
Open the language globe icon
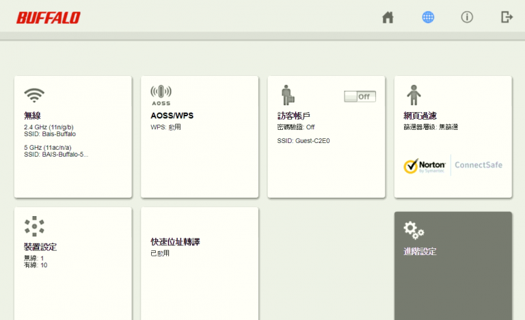click(428, 17)
